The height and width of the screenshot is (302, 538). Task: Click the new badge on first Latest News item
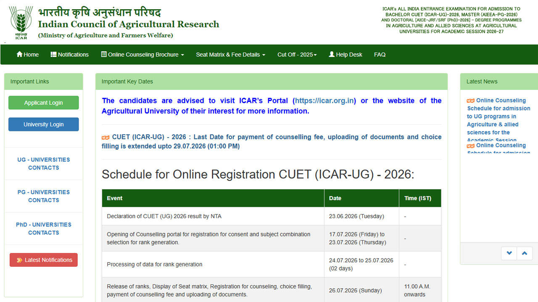click(471, 101)
